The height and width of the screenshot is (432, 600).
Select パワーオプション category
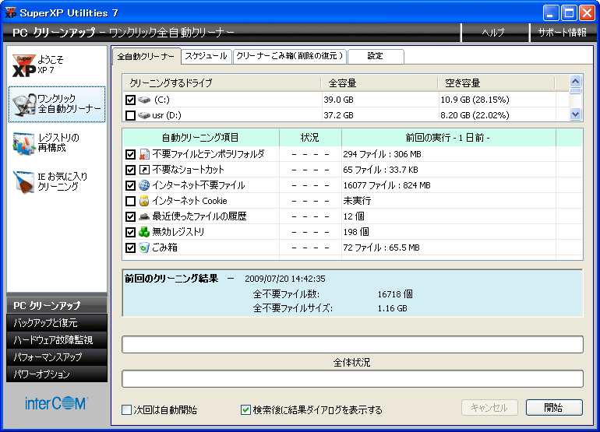57,374
